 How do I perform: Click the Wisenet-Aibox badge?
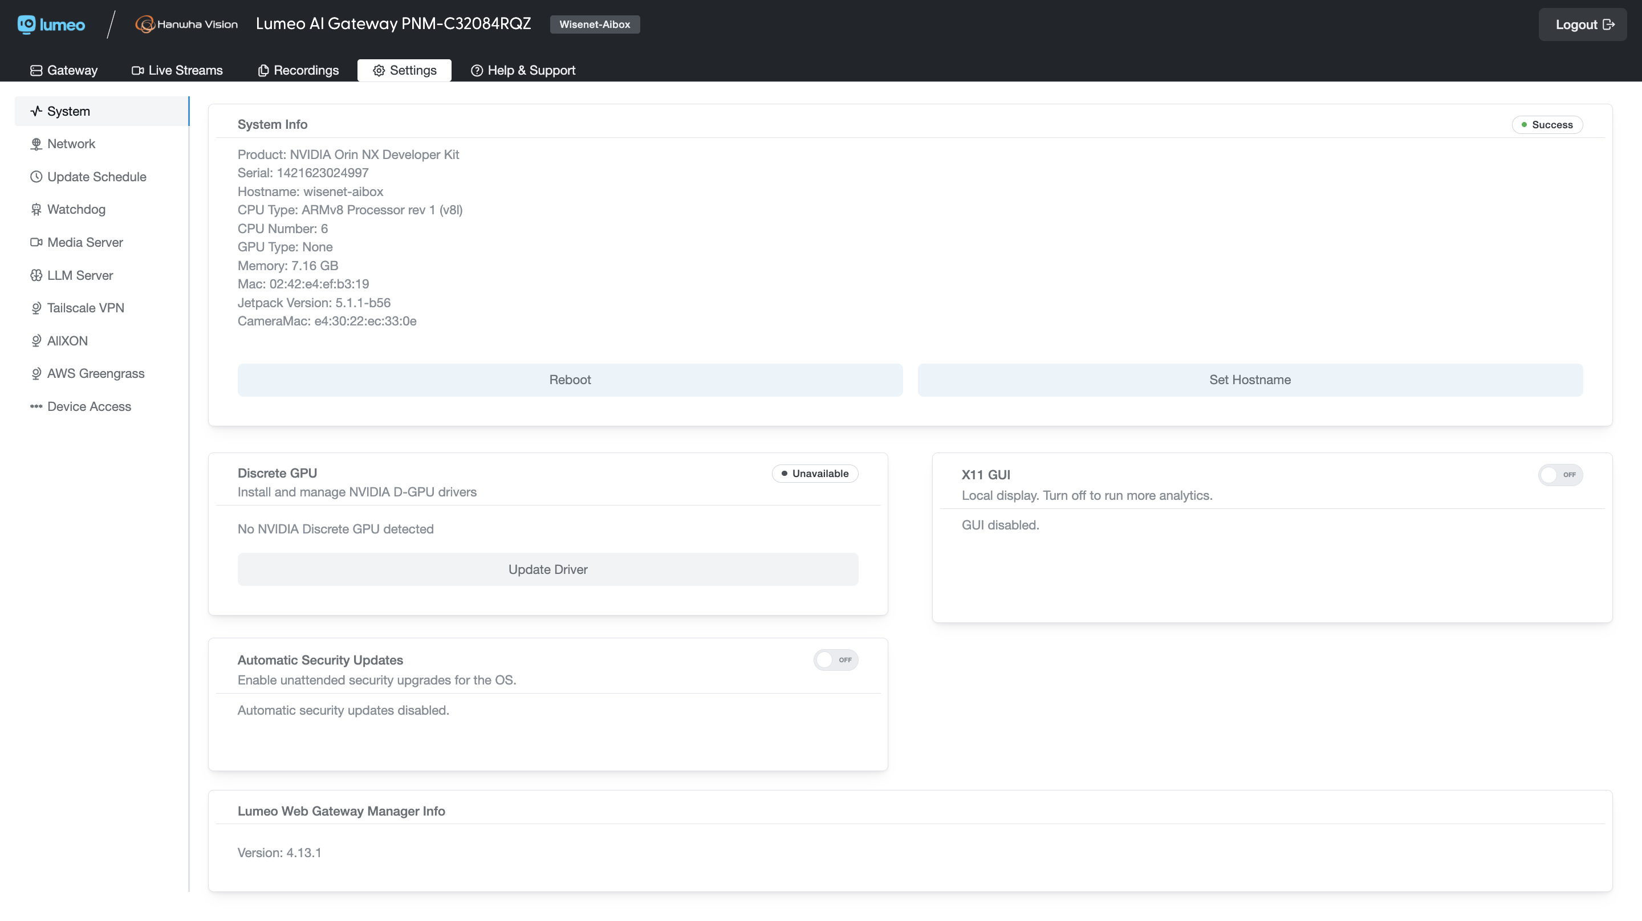[595, 24]
